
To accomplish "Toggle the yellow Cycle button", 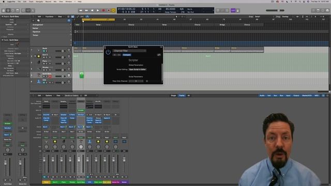I will [x=114, y=10].
